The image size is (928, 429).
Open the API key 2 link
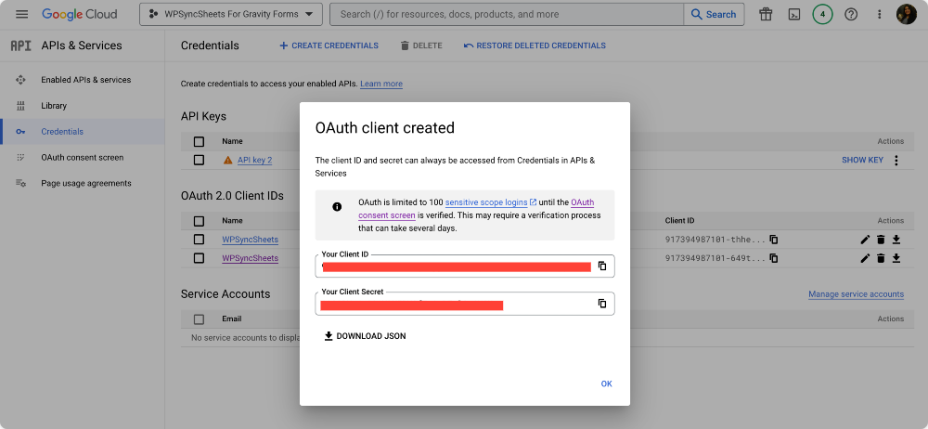coord(254,160)
